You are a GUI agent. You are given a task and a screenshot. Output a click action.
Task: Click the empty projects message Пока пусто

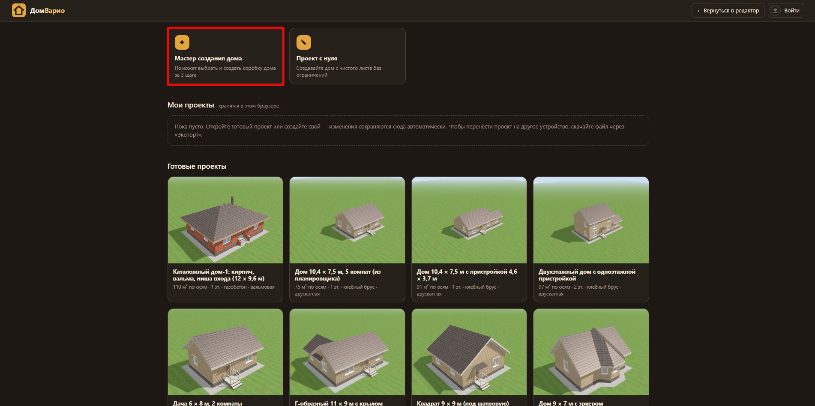pyautogui.click(x=408, y=131)
